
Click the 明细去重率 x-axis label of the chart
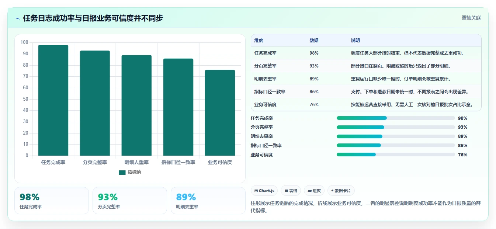(x=136, y=162)
